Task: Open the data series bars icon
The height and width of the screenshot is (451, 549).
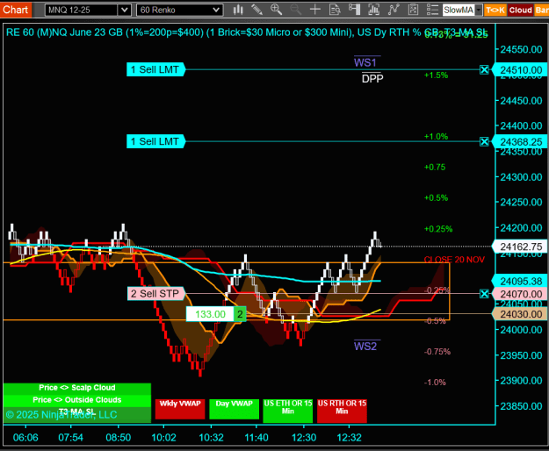Action: pos(374,10)
